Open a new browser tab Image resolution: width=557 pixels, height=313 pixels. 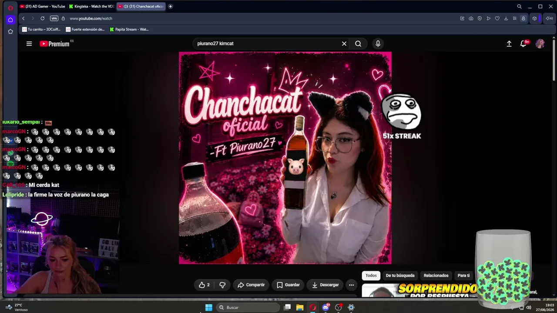coord(170,7)
